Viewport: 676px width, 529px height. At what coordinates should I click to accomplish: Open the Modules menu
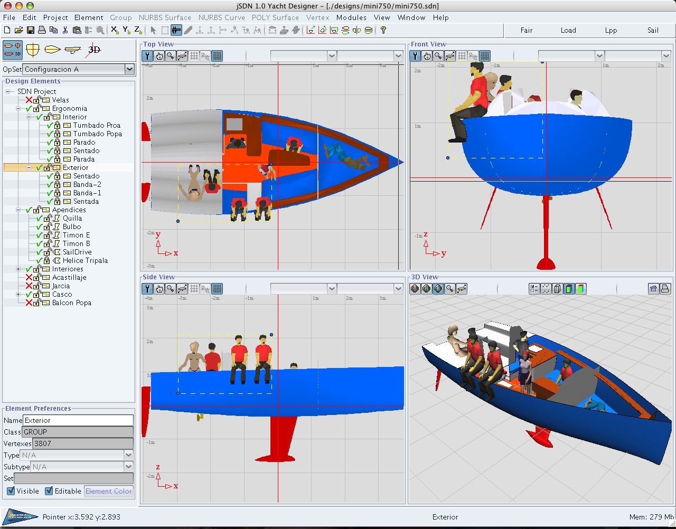pyautogui.click(x=351, y=17)
